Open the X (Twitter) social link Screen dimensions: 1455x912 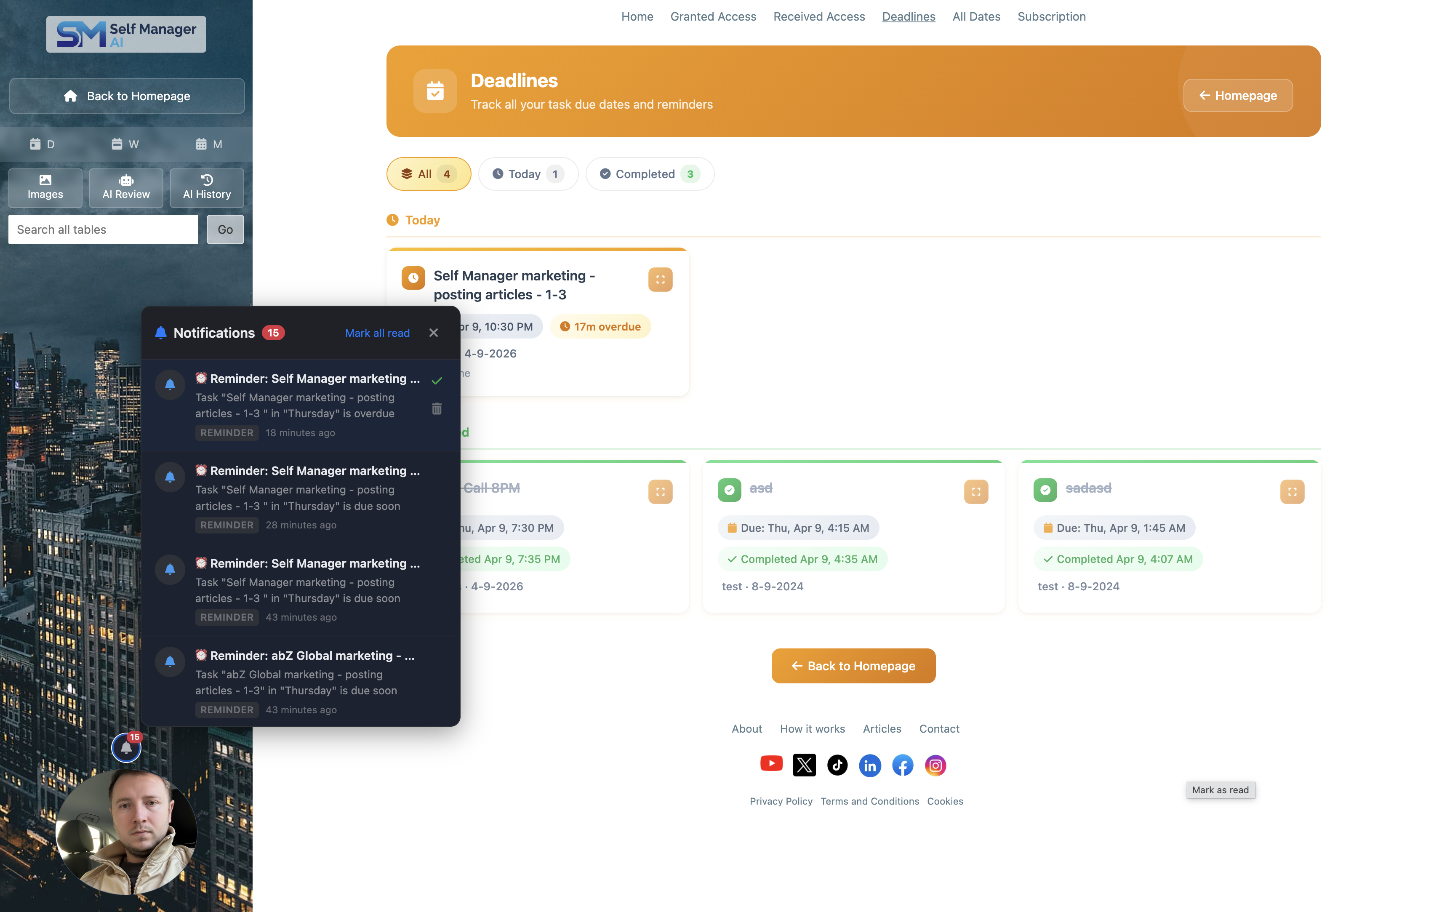805,765
